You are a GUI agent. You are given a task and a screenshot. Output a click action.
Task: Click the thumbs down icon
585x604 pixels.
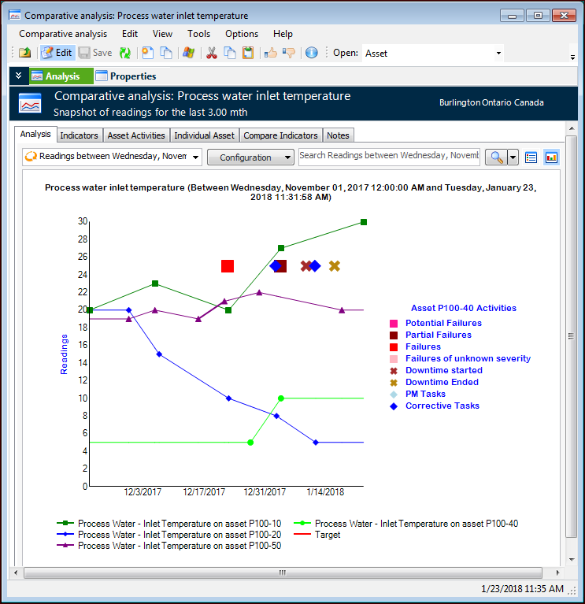coord(288,53)
